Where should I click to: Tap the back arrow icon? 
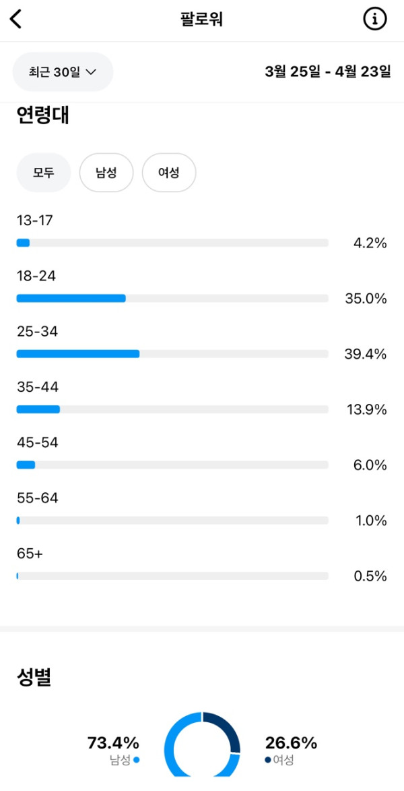point(16,20)
